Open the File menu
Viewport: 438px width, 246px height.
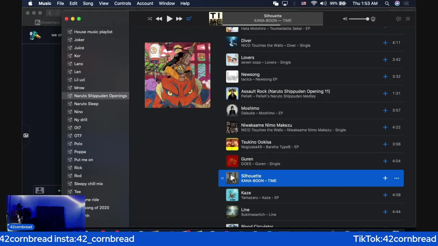60,3
